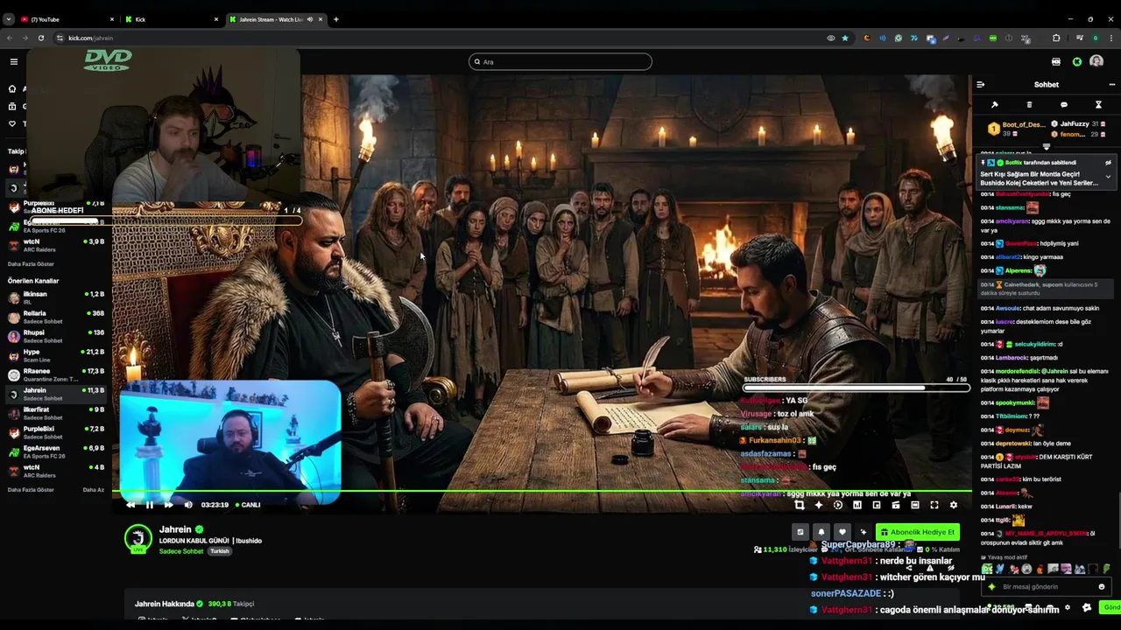Viewport: 1121px width, 630px height.
Task: Reload the page in browser
Action: click(x=41, y=38)
